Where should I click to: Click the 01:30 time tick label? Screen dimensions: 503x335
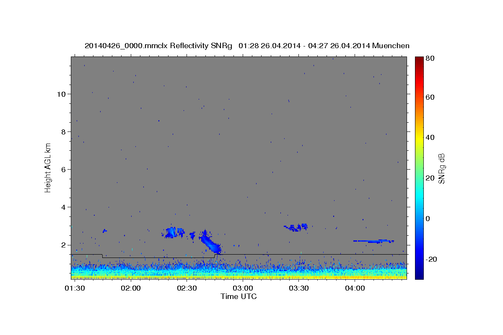[75, 289]
